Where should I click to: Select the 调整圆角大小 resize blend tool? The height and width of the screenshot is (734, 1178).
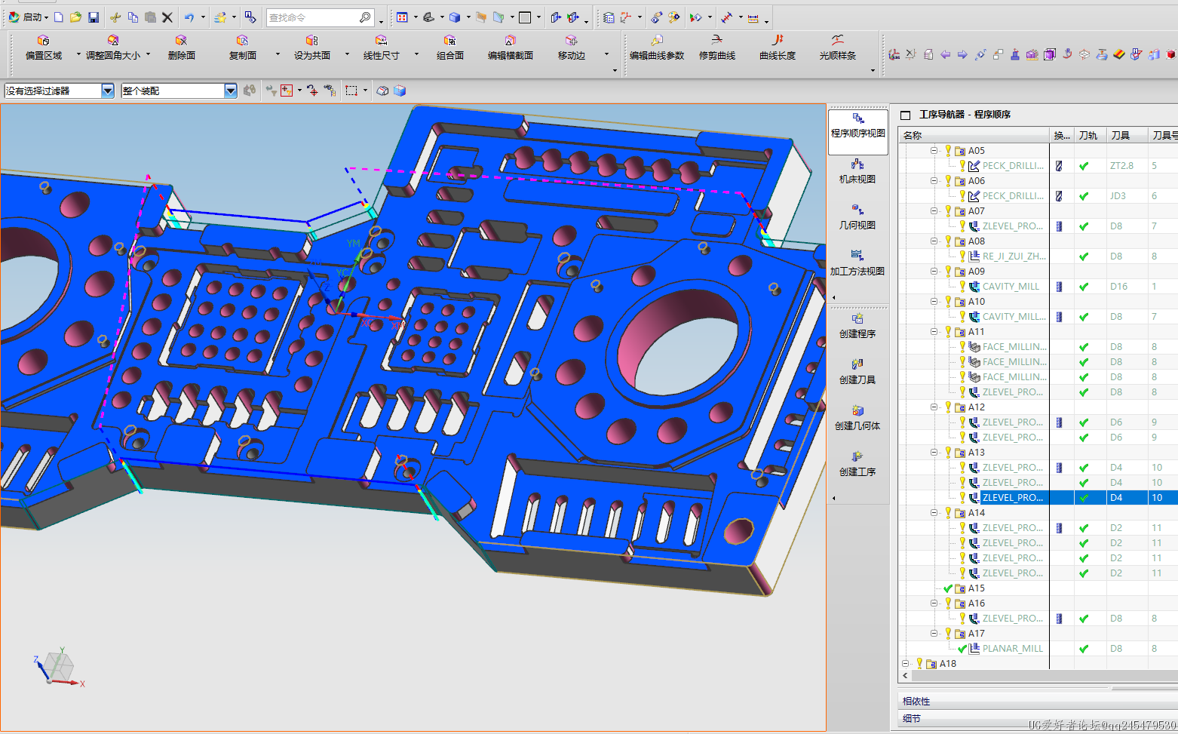point(113,48)
